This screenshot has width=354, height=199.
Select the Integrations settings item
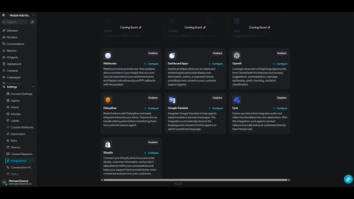pyautogui.click(x=20, y=161)
